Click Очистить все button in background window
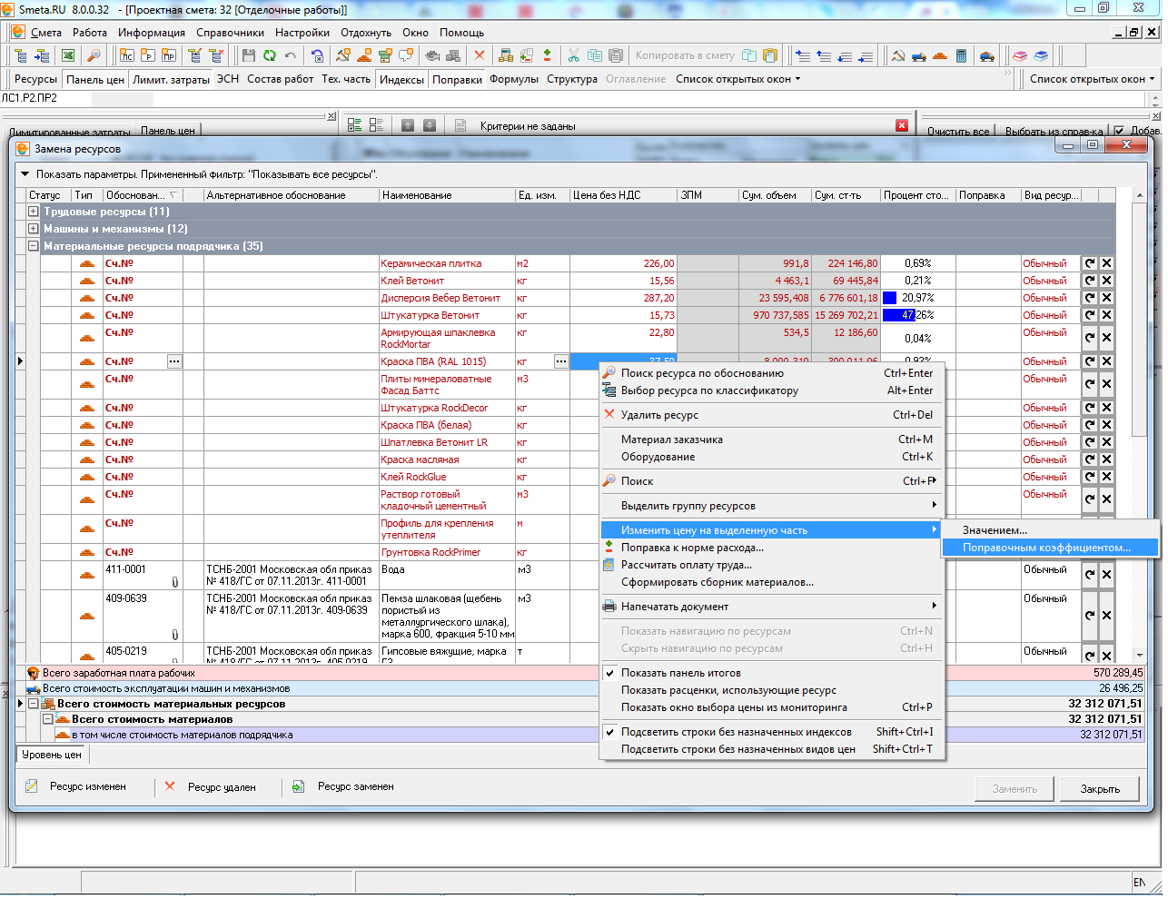The height and width of the screenshot is (899, 1168). (958, 132)
